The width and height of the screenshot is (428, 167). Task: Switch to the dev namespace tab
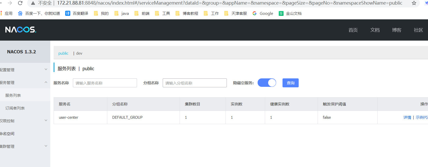[79, 53]
